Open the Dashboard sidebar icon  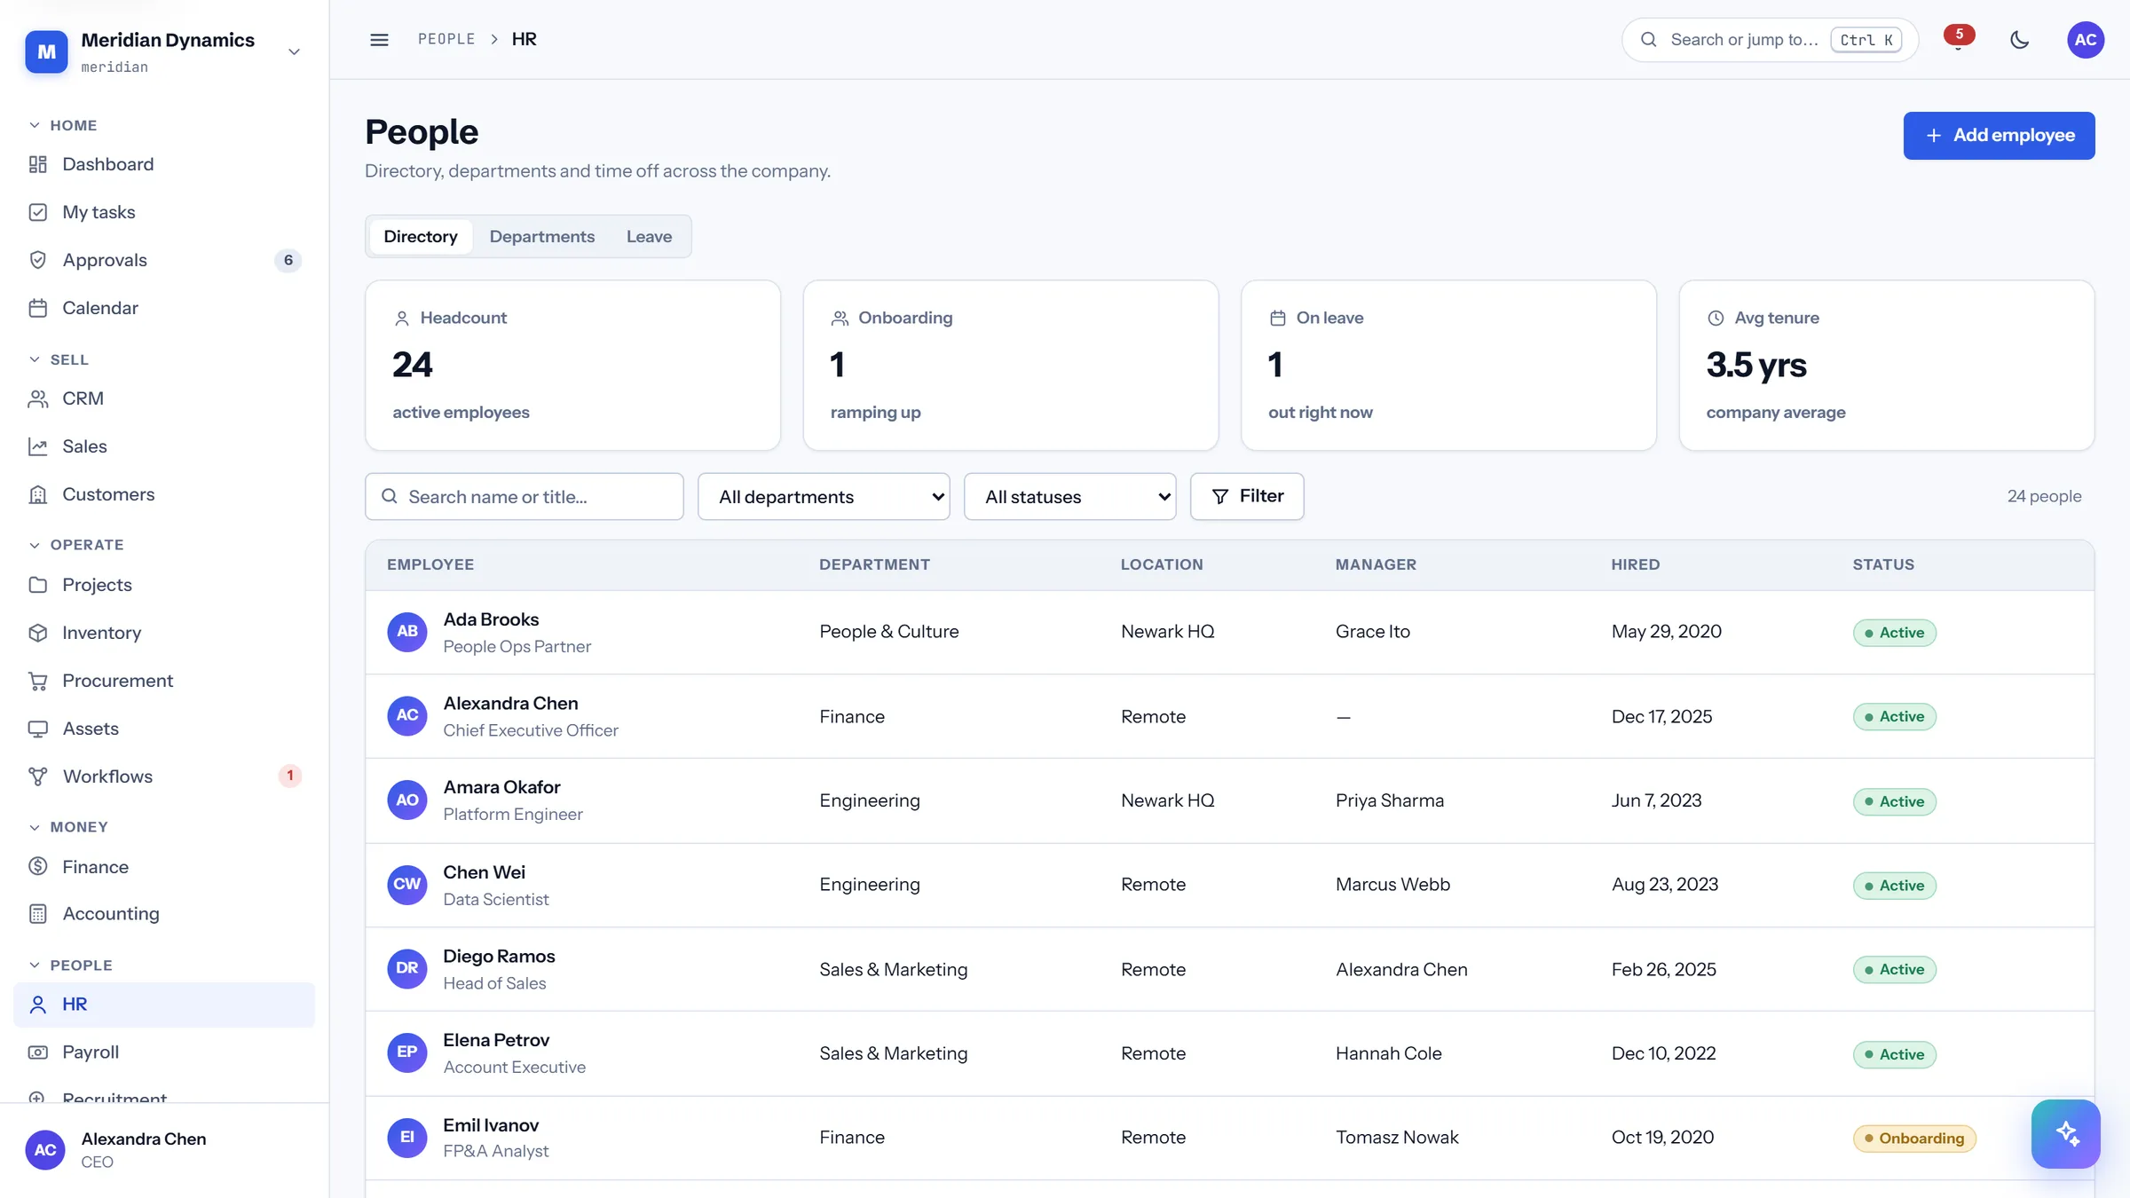coord(37,164)
